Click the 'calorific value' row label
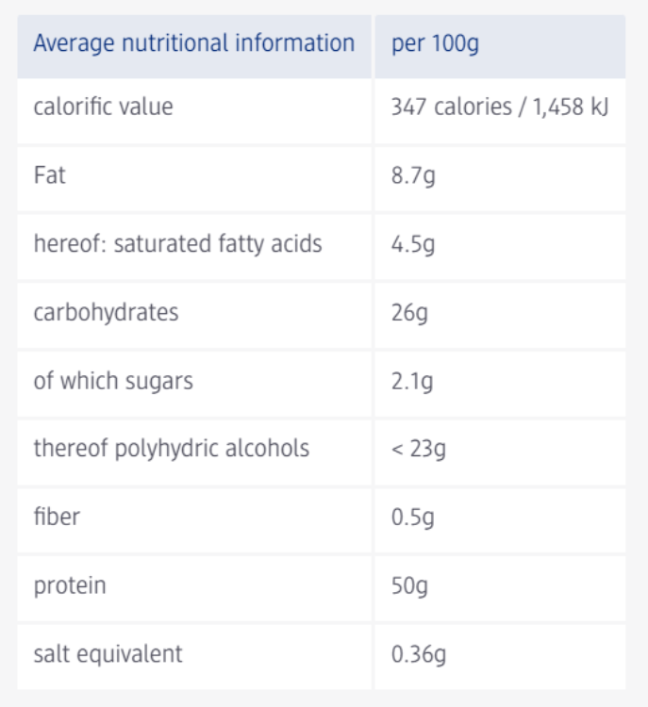648x707 pixels. tap(103, 107)
